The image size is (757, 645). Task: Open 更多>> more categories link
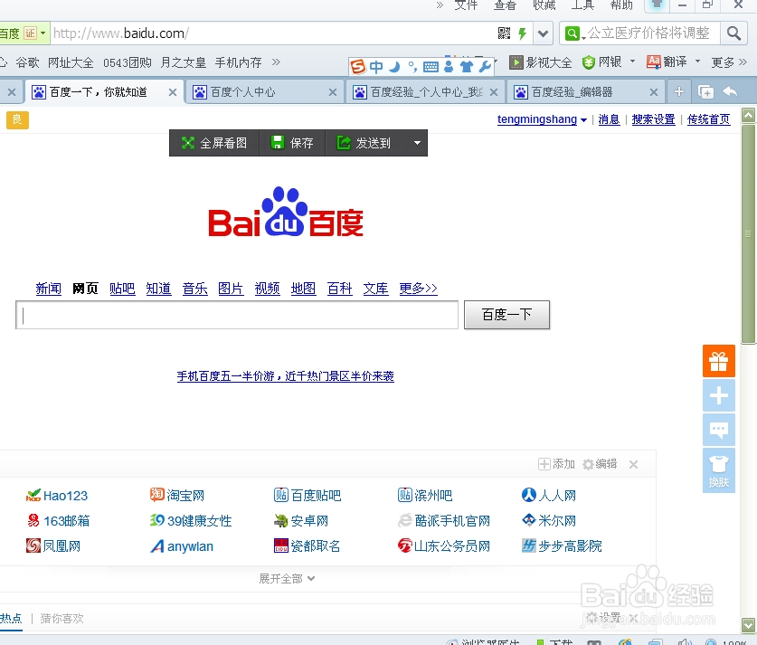(x=418, y=289)
